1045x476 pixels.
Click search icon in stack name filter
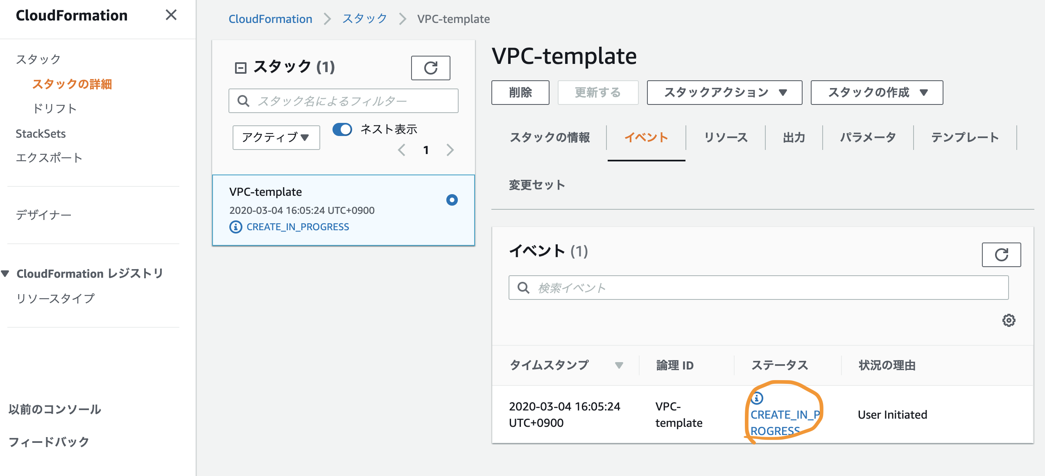tap(243, 101)
